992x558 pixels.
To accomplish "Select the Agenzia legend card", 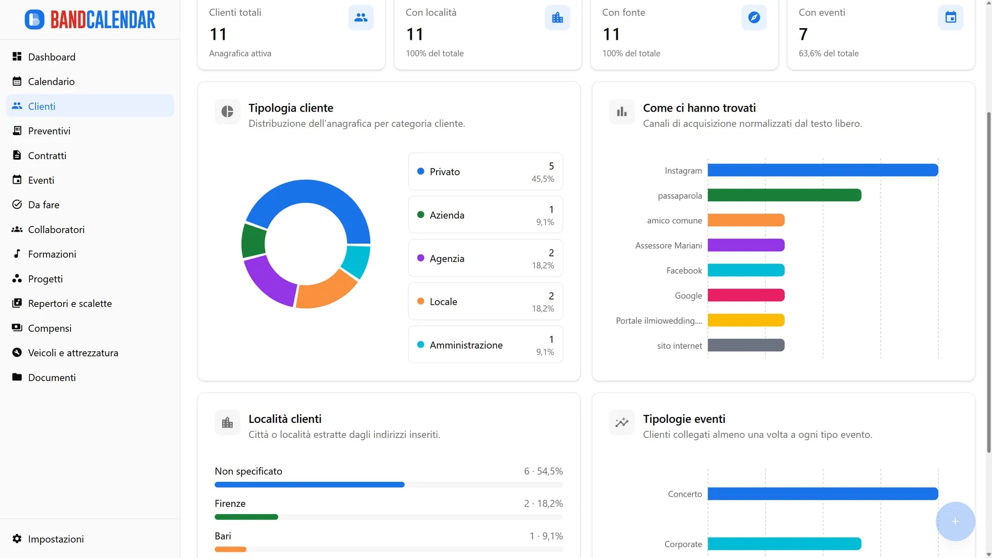I will point(486,258).
